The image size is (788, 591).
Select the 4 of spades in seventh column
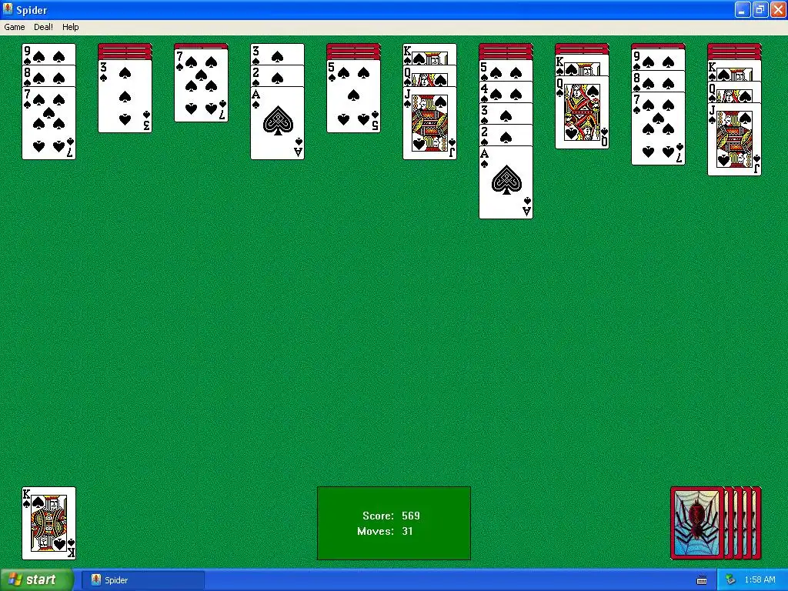506,92
